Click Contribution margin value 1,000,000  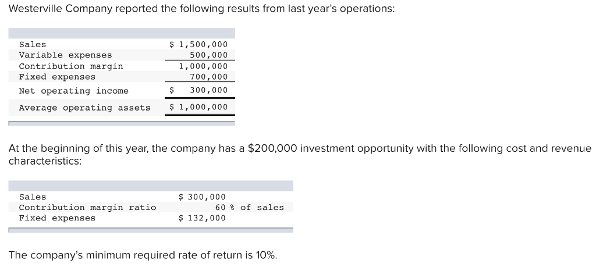click(x=203, y=66)
